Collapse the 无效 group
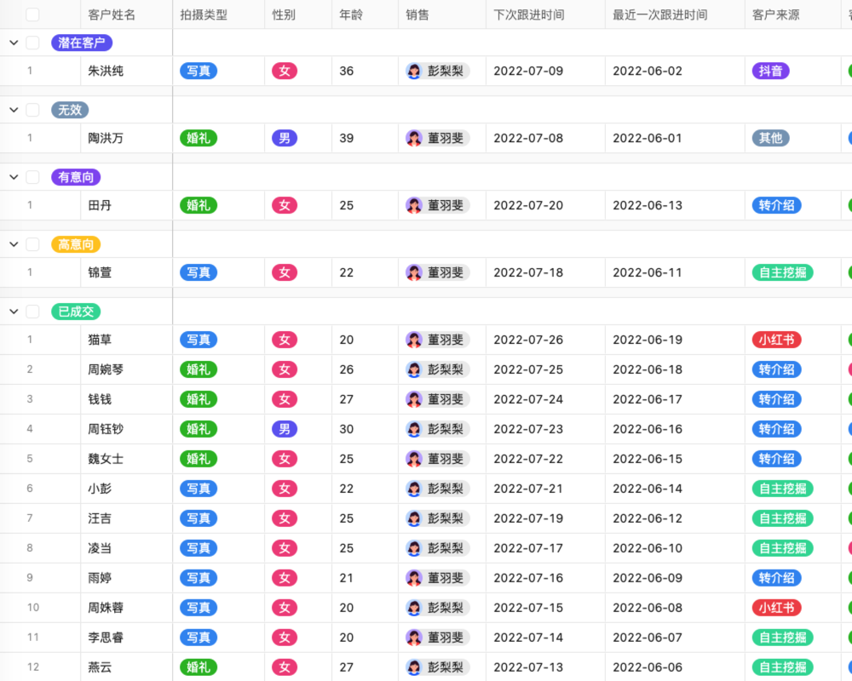This screenshot has height=681, width=852. point(13,109)
